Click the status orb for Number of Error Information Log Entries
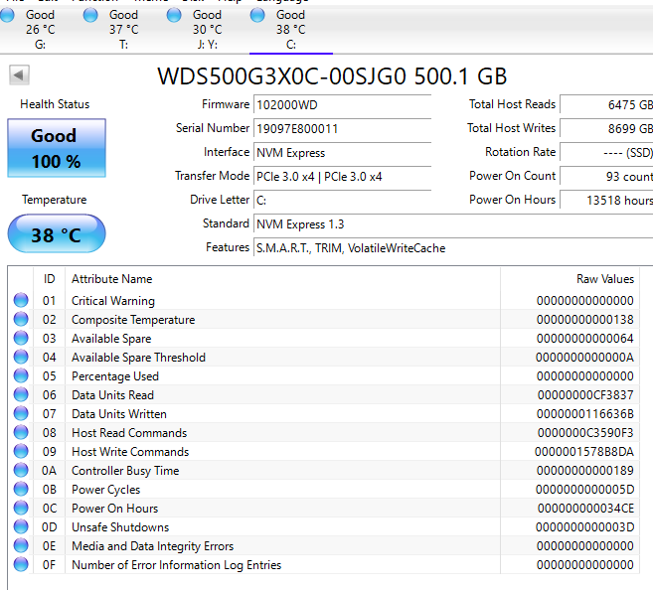Viewport: 653px width, 590px height. pos(21,564)
